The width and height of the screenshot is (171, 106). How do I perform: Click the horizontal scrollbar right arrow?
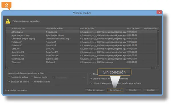pos(156,68)
